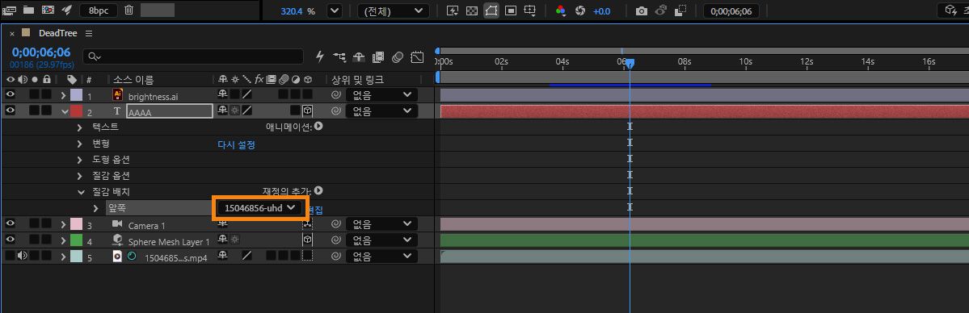
Task: Switch to the DeadTree timeline tab
Action: tap(57, 33)
